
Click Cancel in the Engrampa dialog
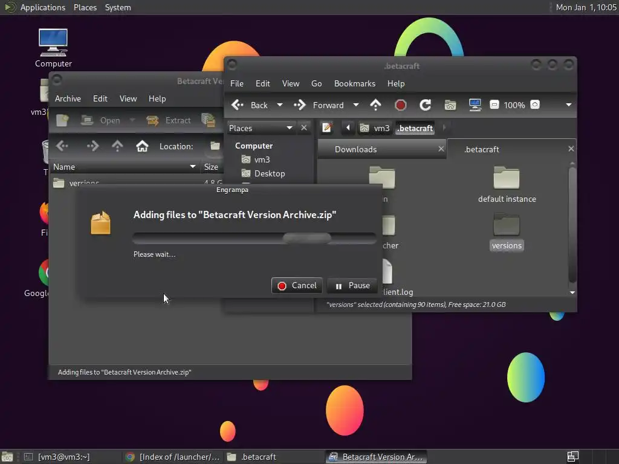pyautogui.click(x=297, y=285)
